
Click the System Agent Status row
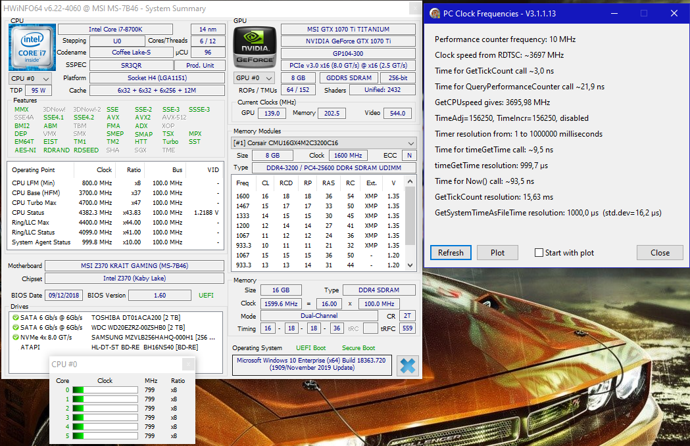point(115,242)
